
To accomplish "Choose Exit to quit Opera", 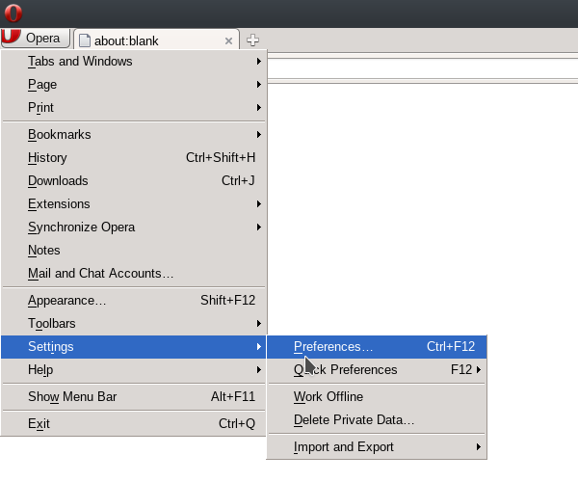I will point(134,424).
